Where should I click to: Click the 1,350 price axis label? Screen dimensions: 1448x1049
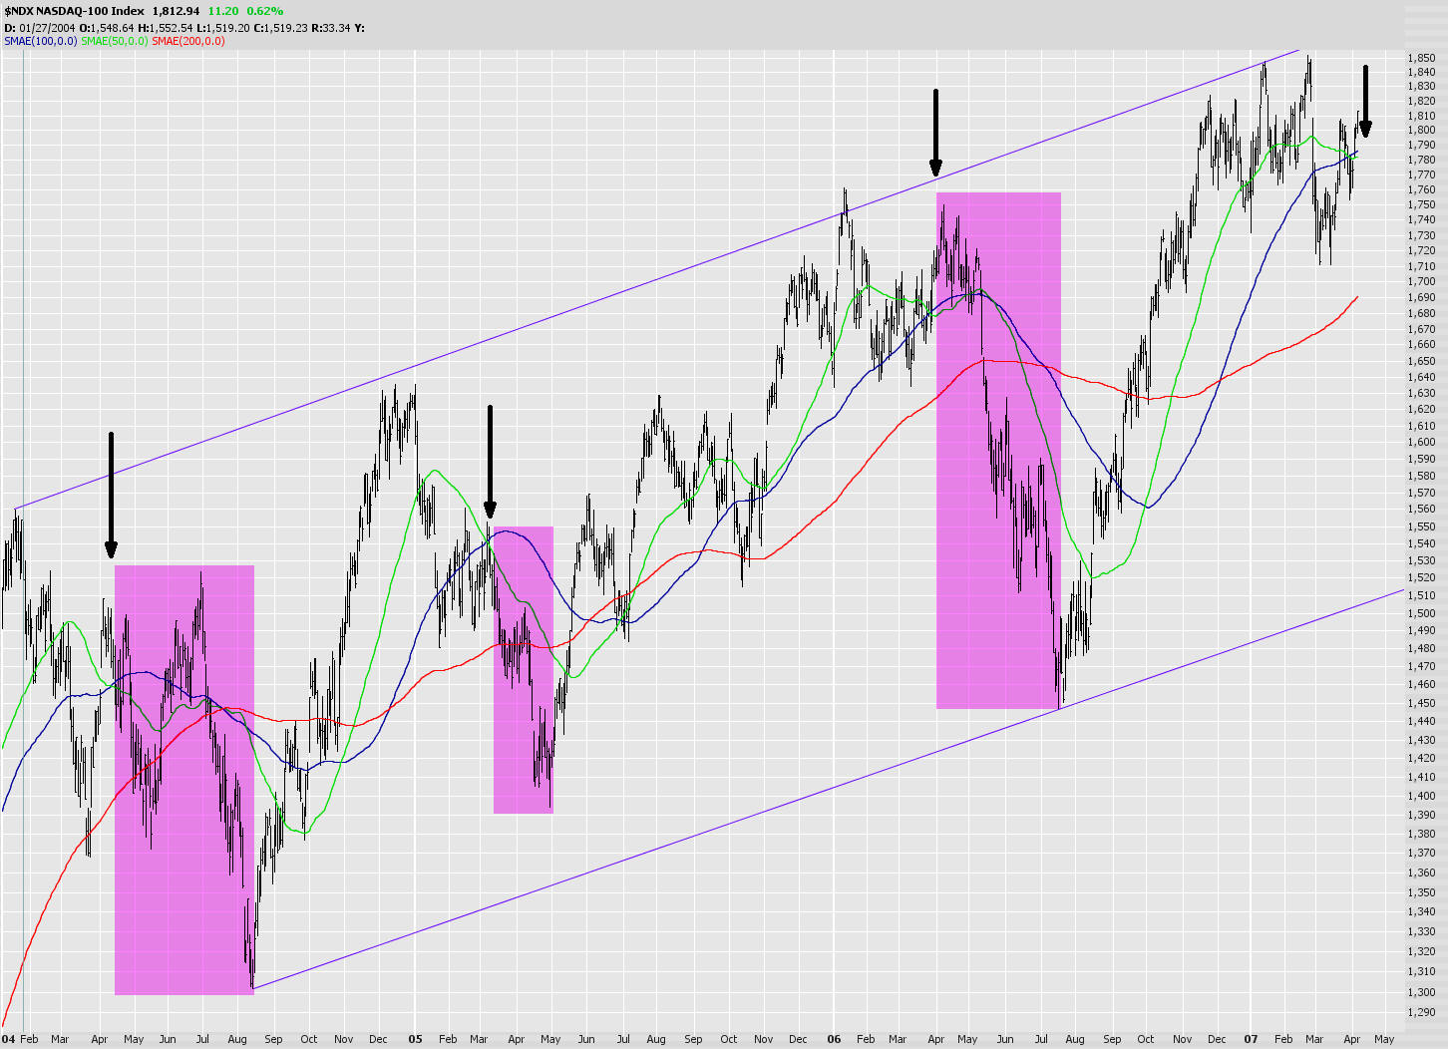tap(1421, 891)
